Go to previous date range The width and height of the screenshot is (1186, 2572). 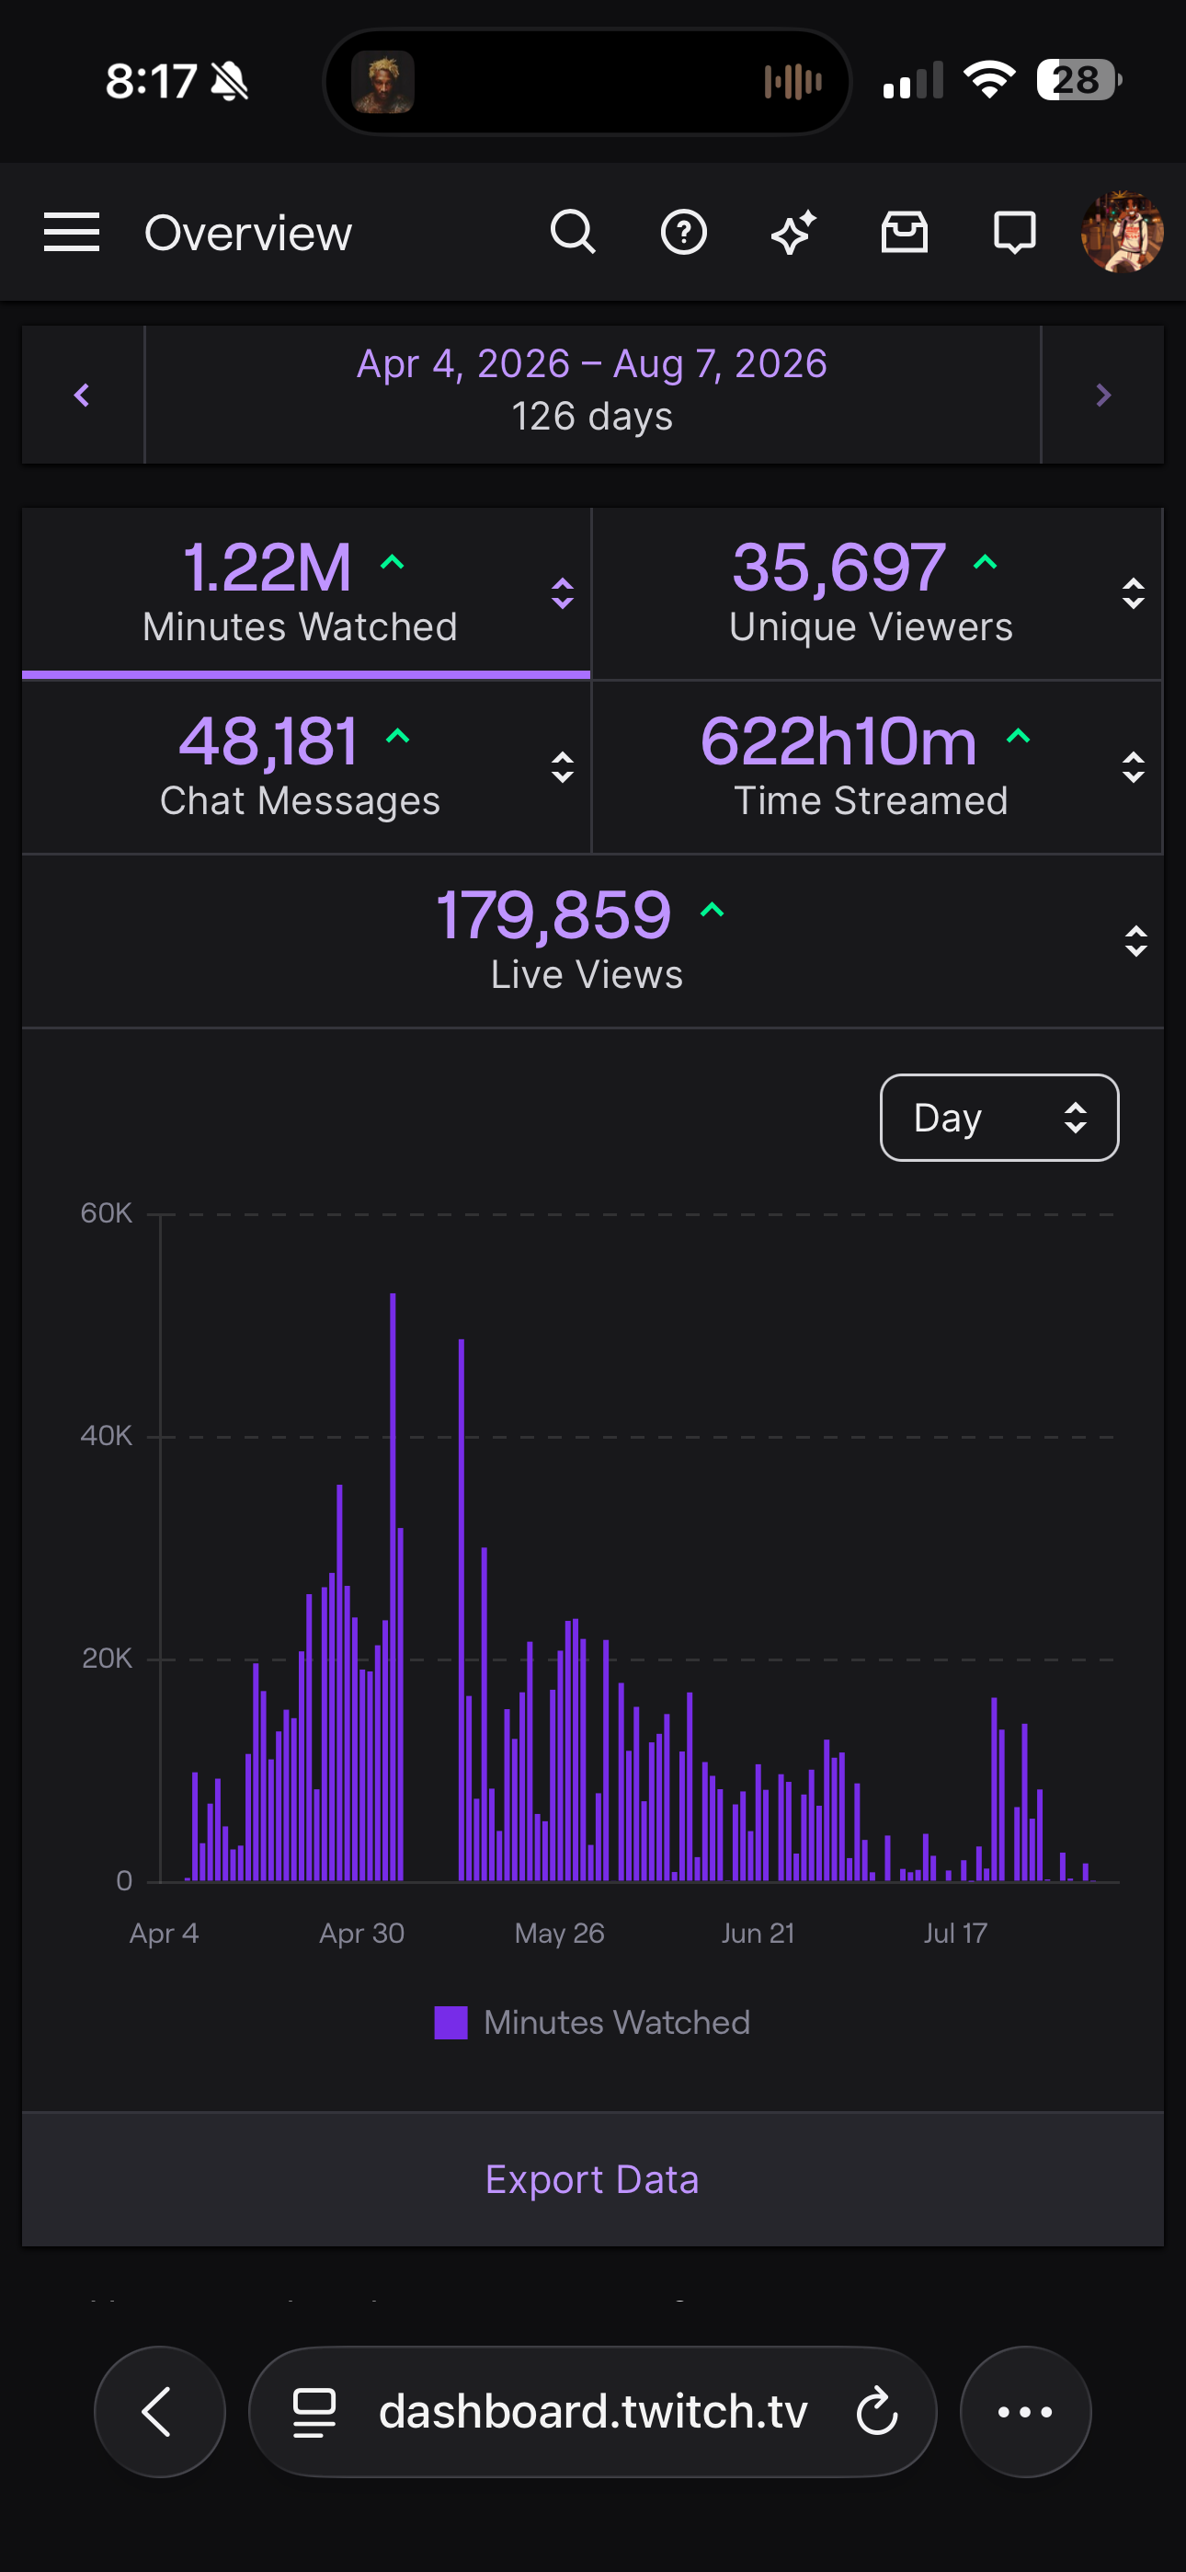pos(83,395)
